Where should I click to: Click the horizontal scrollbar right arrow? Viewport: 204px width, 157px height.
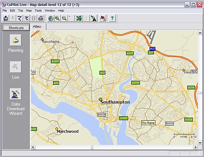(x=195, y=147)
